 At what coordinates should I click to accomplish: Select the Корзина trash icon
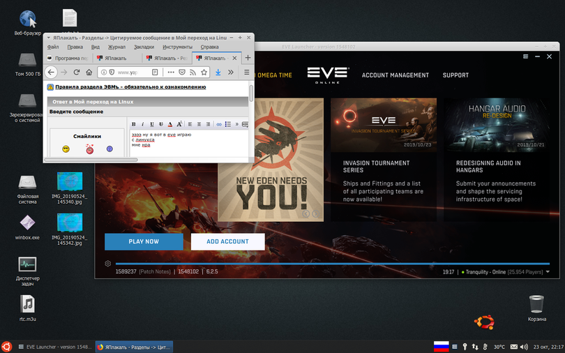click(x=536, y=308)
